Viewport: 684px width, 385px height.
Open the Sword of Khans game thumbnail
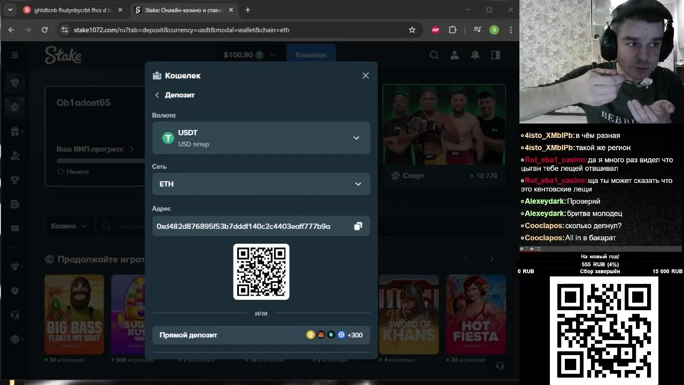[x=409, y=314]
